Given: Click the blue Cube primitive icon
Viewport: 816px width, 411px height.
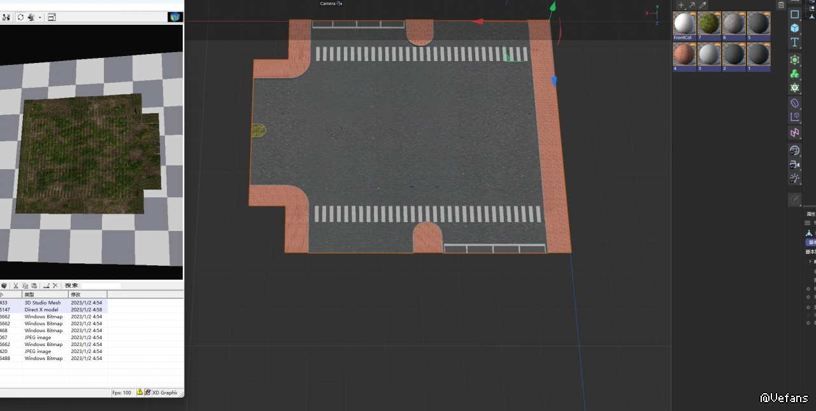Looking at the screenshot, I should (794, 28).
